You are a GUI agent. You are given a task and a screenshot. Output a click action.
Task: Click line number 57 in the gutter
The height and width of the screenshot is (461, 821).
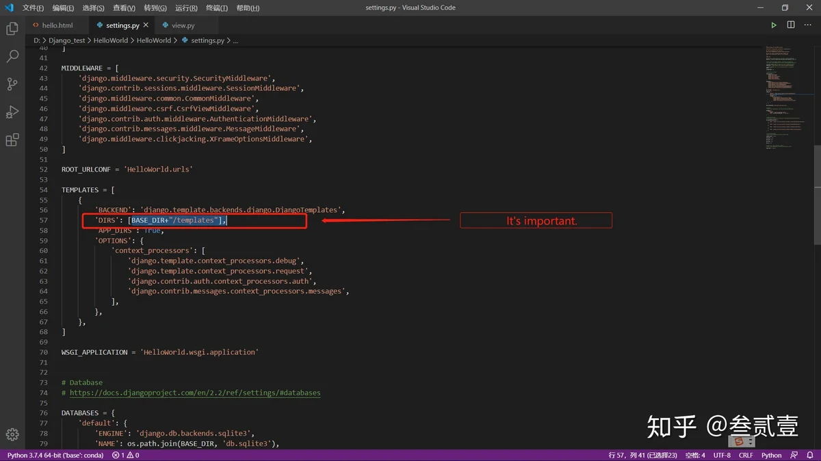(x=44, y=220)
